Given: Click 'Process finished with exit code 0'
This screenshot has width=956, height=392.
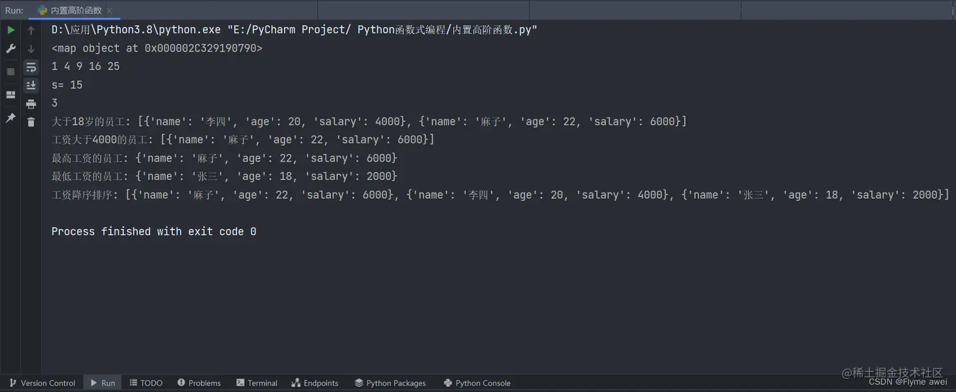Looking at the screenshot, I should tap(154, 232).
